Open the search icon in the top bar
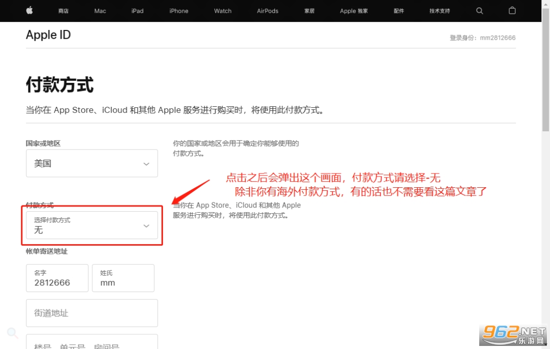The width and height of the screenshot is (550, 349). [x=479, y=11]
